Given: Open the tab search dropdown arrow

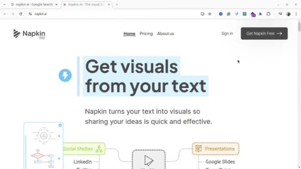Looking at the screenshot, I should tap(5, 5).
